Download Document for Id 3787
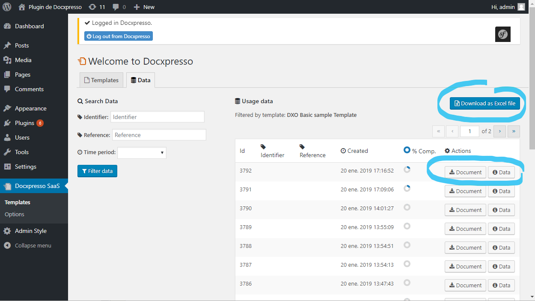The height and width of the screenshot is (301, 535). [466, 266]
